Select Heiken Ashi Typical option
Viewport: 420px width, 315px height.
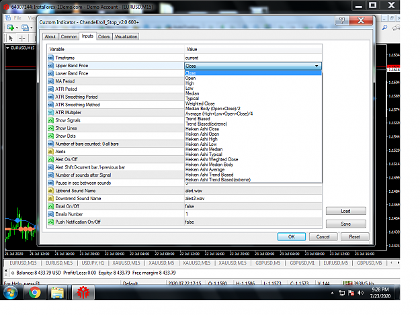pos(253,154)
